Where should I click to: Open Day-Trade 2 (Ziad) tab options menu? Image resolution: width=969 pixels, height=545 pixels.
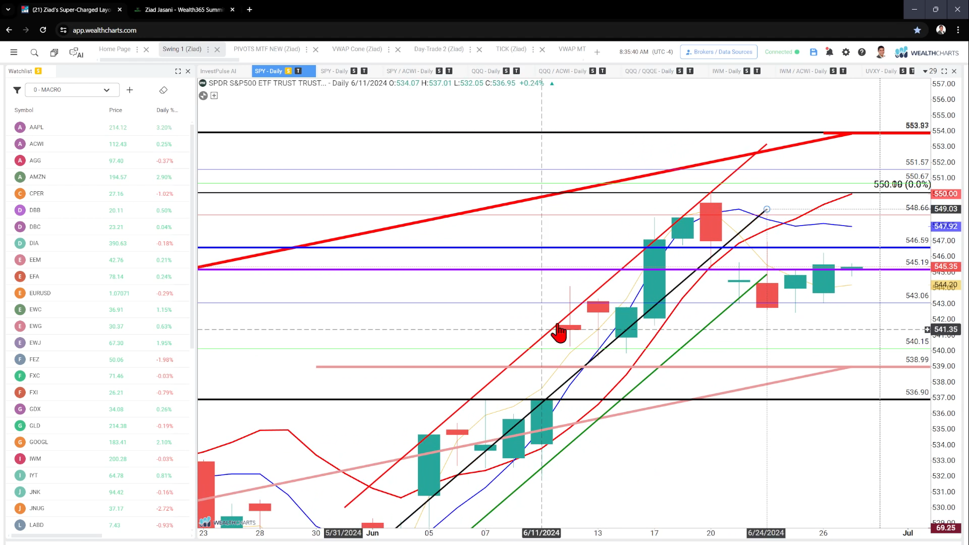coord(470,49)
